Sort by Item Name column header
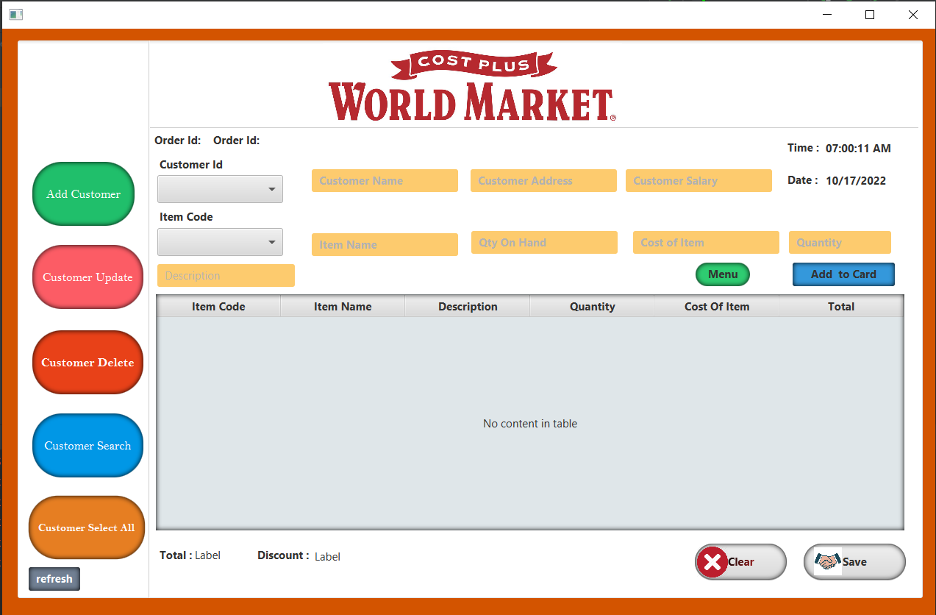 pyautogui.click(x=343, y=307)
